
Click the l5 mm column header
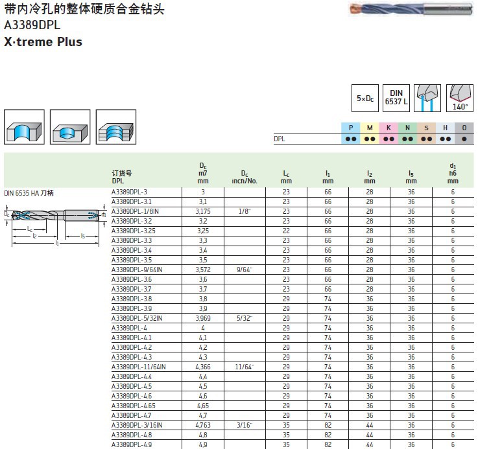pyautogui.click(x=411, y=178)
